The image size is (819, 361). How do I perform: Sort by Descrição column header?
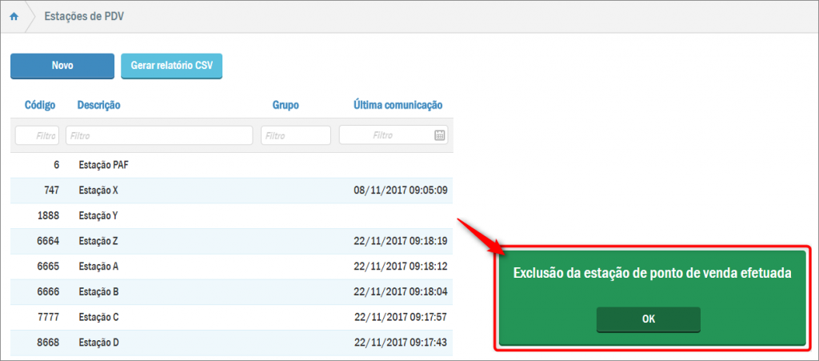click(x=98, y=105)
